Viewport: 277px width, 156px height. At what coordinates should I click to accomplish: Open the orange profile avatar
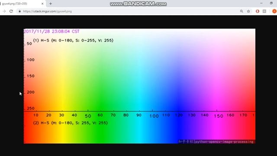coord(274,11)
